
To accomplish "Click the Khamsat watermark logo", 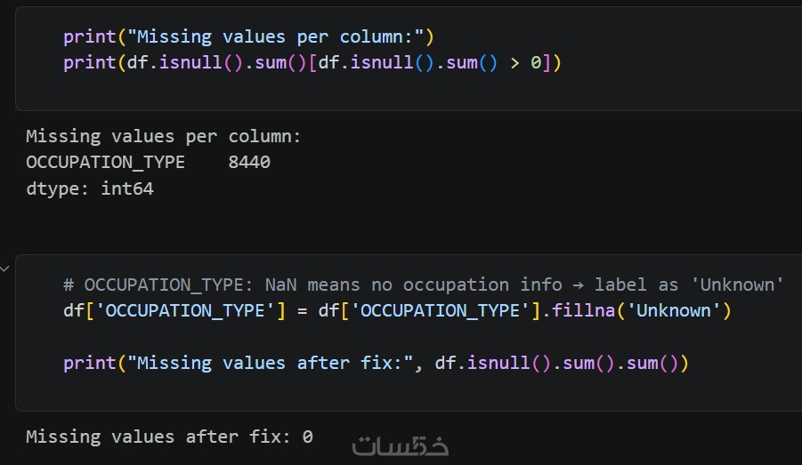I will (400, 445).
